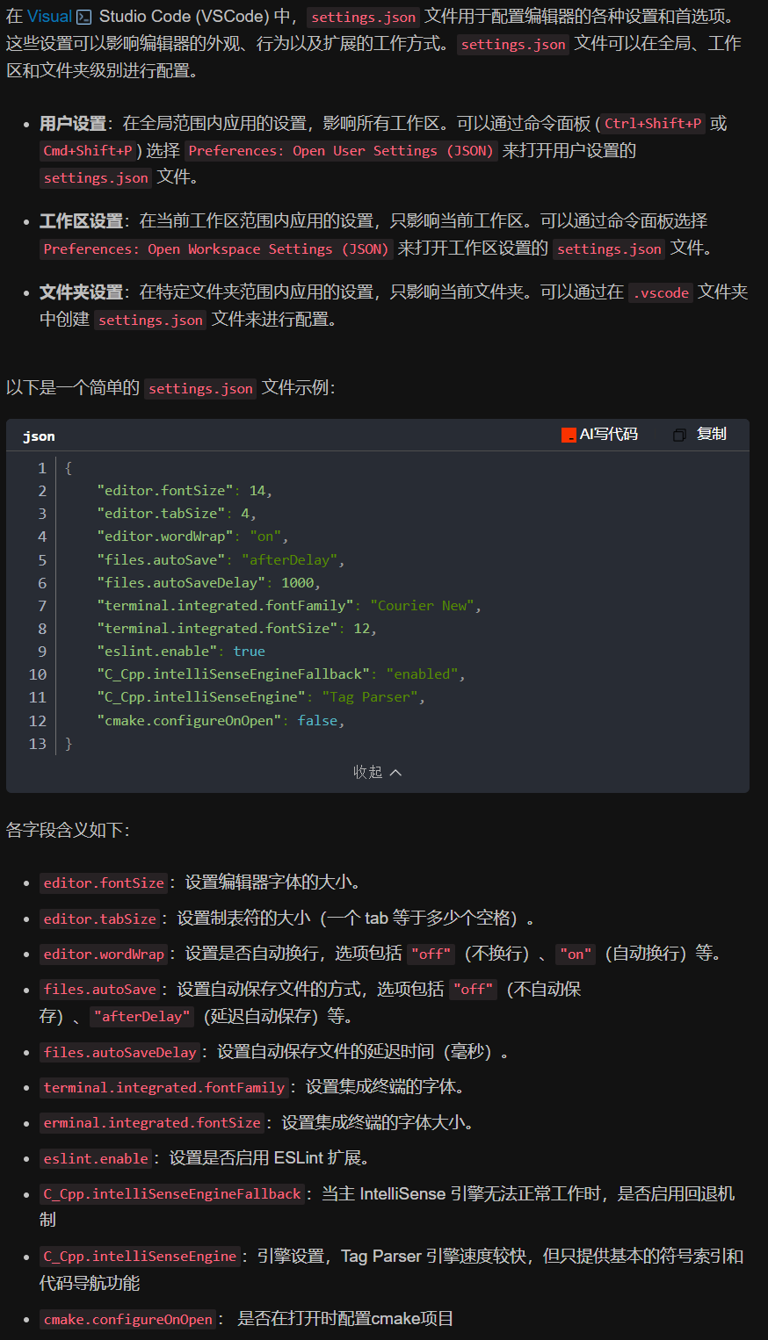This screenshot has width=768, height=1340.
Task: Click code line "terminal.integrated.fontSize": 12
Action: (237, 628)
